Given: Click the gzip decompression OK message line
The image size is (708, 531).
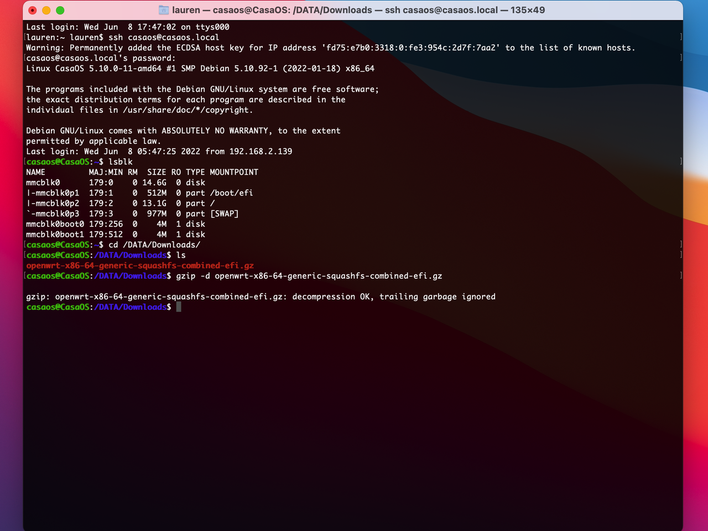Looking at the screenshot, I should coord(260,296).
